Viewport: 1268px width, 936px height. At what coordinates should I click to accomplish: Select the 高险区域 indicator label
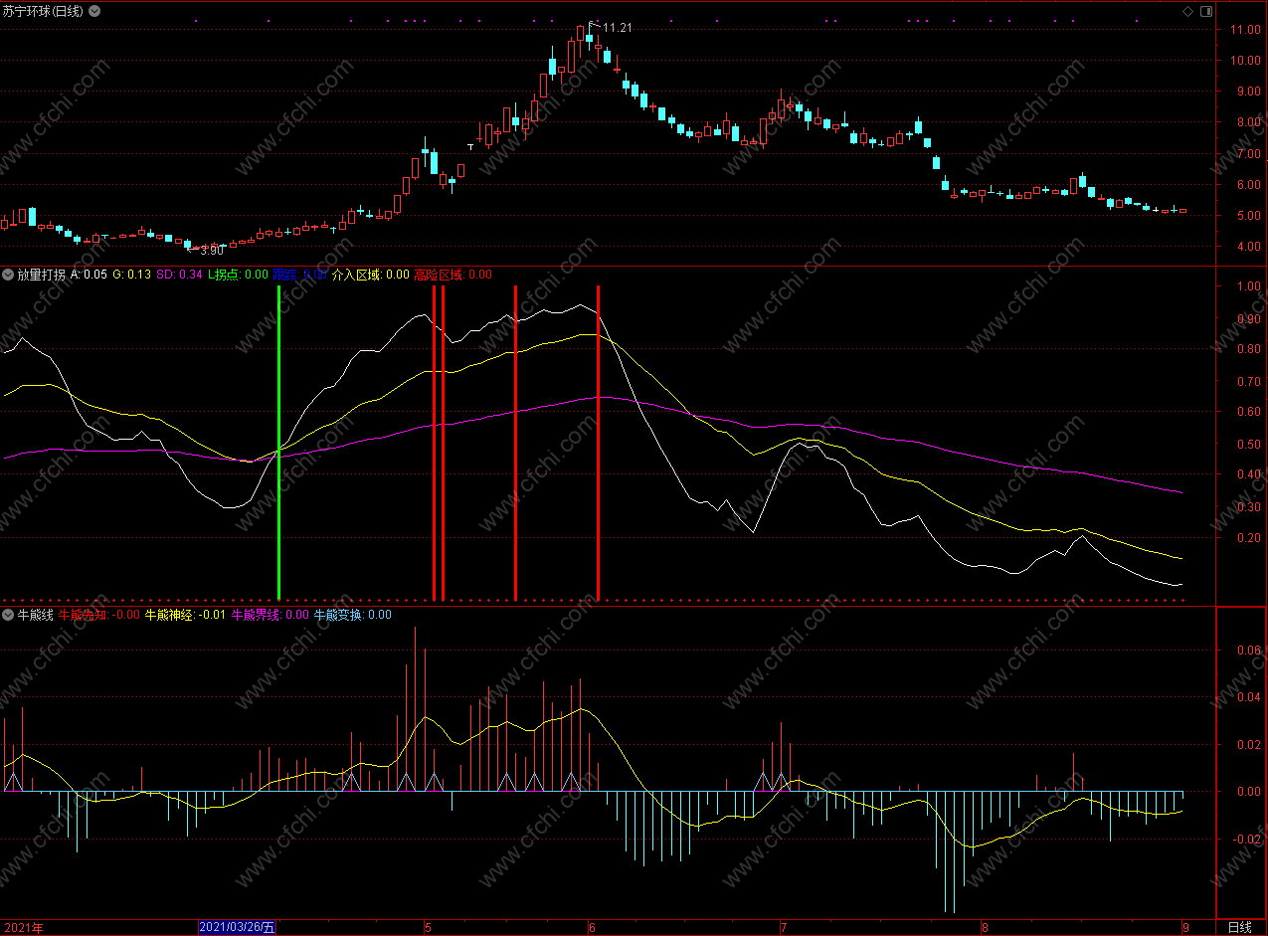coord(439,275)
